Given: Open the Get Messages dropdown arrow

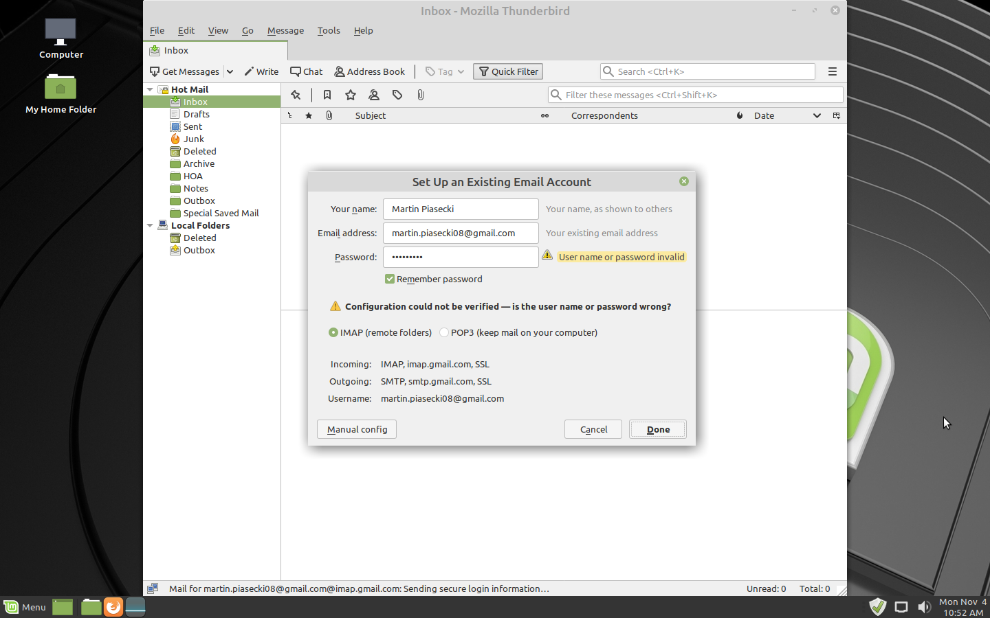Looking at the screenshot, I should [x=230, y=71].
